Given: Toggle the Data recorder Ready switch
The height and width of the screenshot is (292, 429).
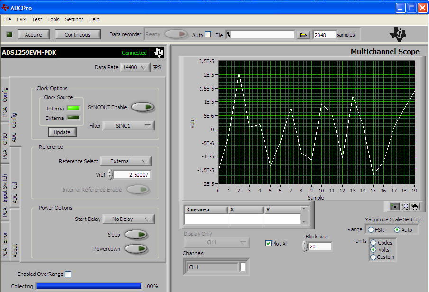Looking at the screenshot, I should [176, 34].
